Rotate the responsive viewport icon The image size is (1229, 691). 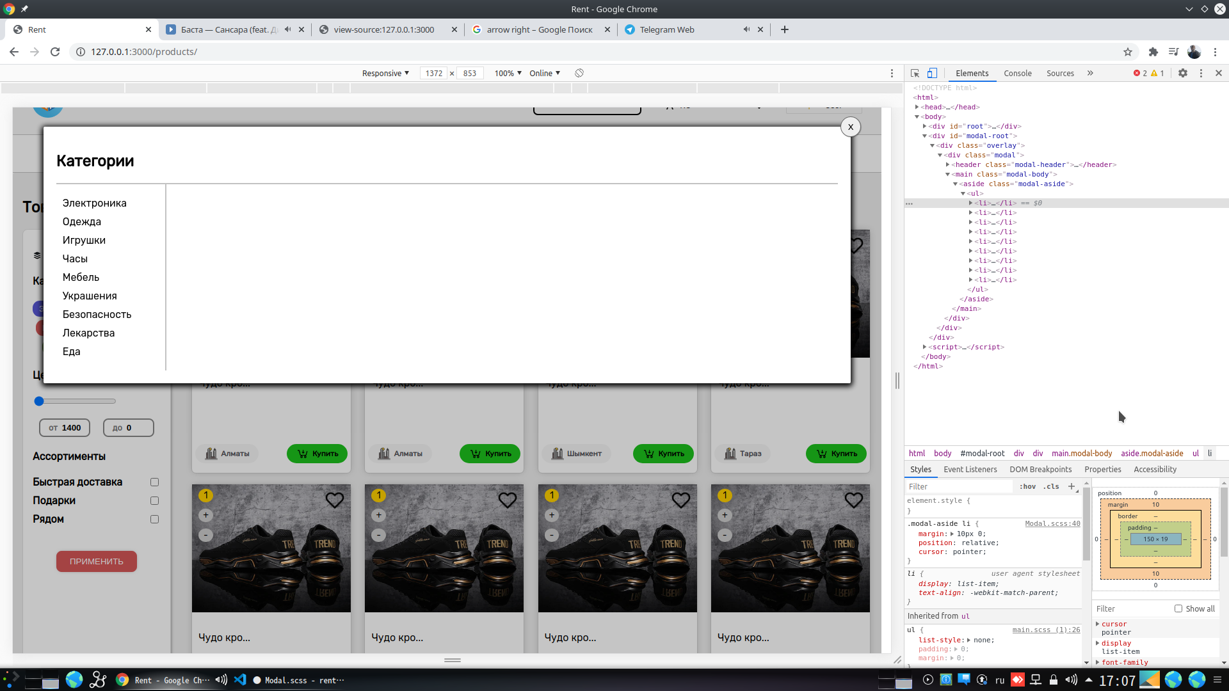[x=579, y=73]
